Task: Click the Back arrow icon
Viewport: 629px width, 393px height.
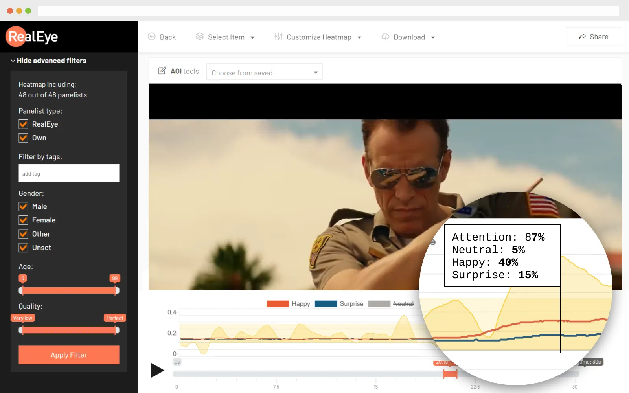Action: tap(151, 37)
